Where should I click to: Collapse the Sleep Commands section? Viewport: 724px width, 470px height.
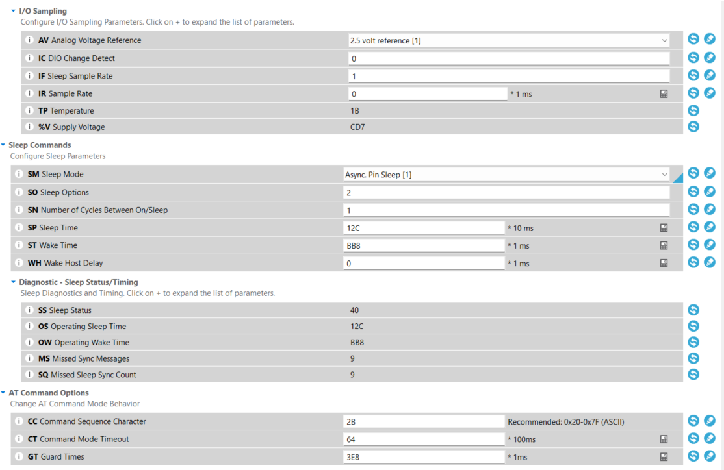click(3, 145)
